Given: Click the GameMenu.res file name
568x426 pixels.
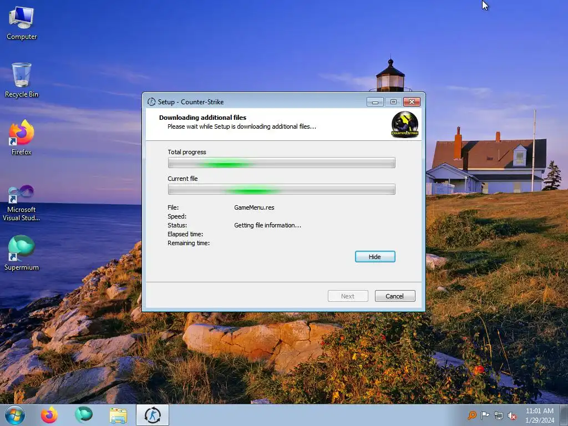Looking at the screenshot, I should [254, 207].
